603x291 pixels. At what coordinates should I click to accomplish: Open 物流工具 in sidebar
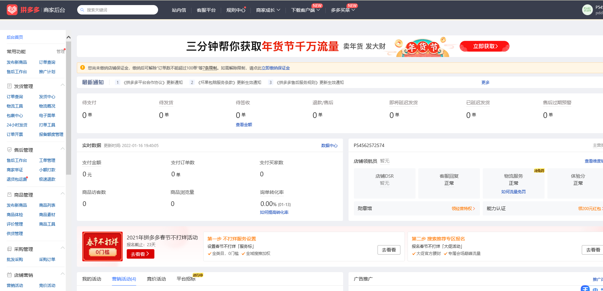pos(15,106)
